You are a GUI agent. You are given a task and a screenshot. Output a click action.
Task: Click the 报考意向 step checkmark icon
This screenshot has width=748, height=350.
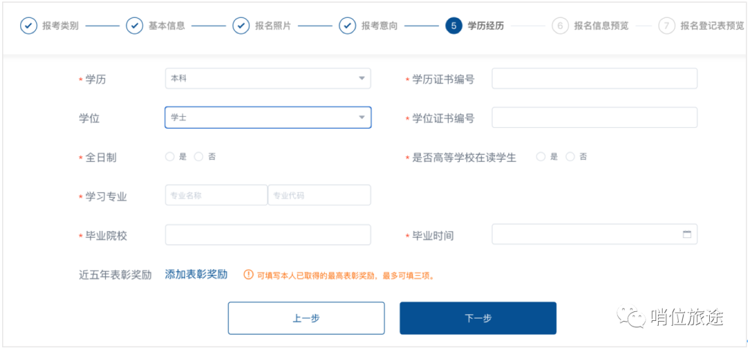(x=348, y=26)
